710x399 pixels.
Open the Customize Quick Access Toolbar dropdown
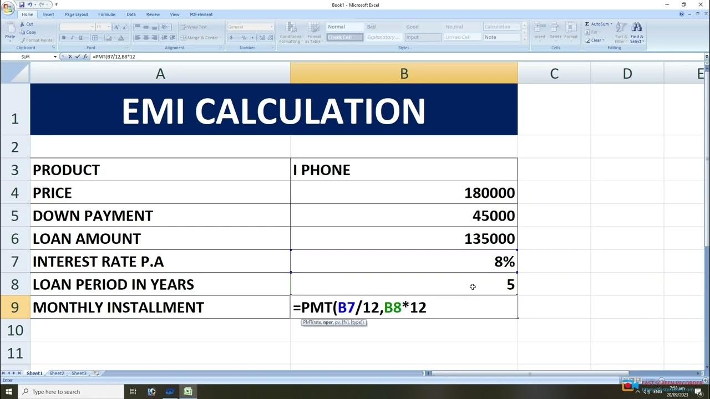56,4
